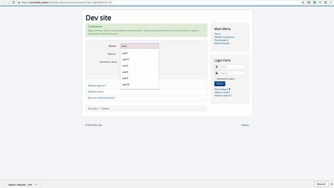The width and height of the screenshot is (334, 188).
Task: Expand the download item options chevron
Action: pyautogui.click(x=36, y=184)
